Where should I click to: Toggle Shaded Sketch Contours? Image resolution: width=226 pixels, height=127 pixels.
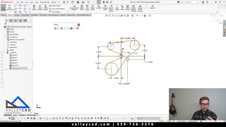pyautogui.click(x=140, y=8)
